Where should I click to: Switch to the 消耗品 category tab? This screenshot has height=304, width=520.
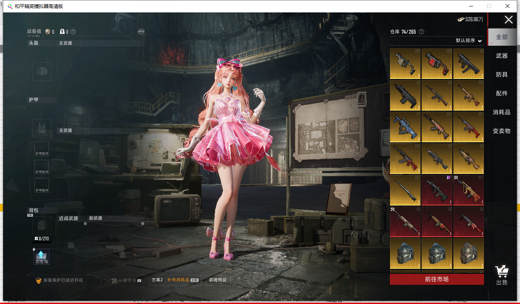(502, 112)
